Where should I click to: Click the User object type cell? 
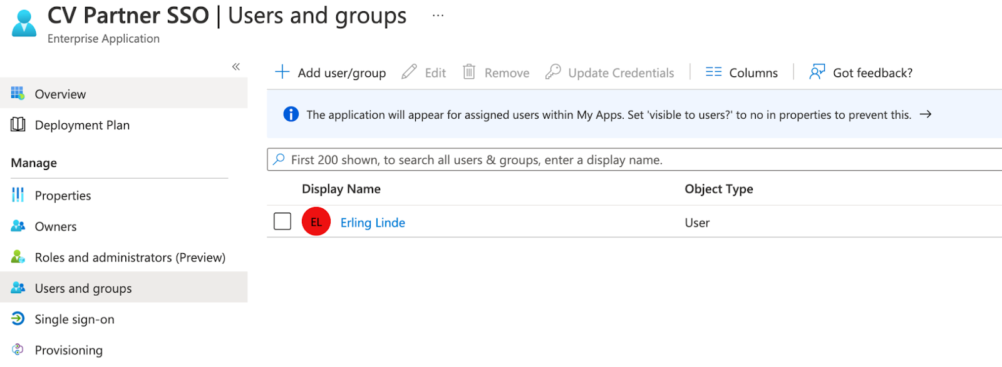pyautogui.click(x=697, y=223)
